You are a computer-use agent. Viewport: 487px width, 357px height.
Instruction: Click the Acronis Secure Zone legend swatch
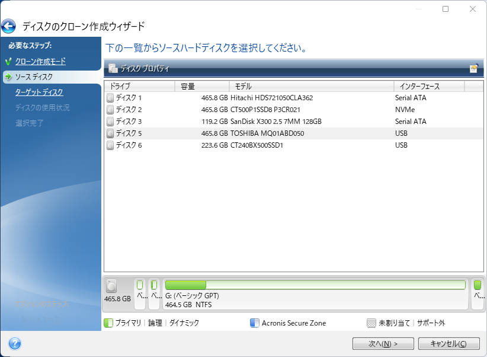click(x=254, y=323)
